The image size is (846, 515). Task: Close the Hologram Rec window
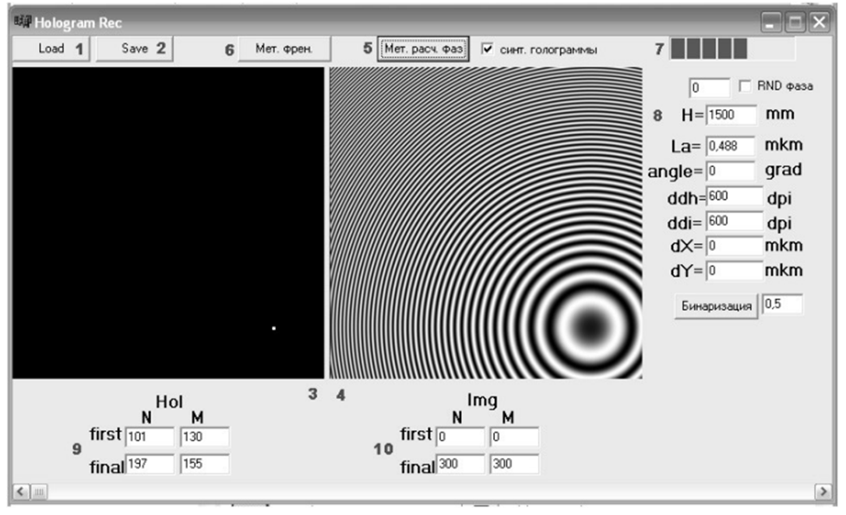click(819, 23)
